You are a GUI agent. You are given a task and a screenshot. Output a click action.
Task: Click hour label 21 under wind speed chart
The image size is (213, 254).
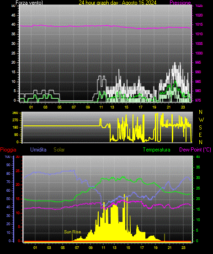click(x=169, y=107)
